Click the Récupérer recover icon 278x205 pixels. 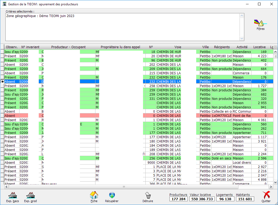point(112,196)
